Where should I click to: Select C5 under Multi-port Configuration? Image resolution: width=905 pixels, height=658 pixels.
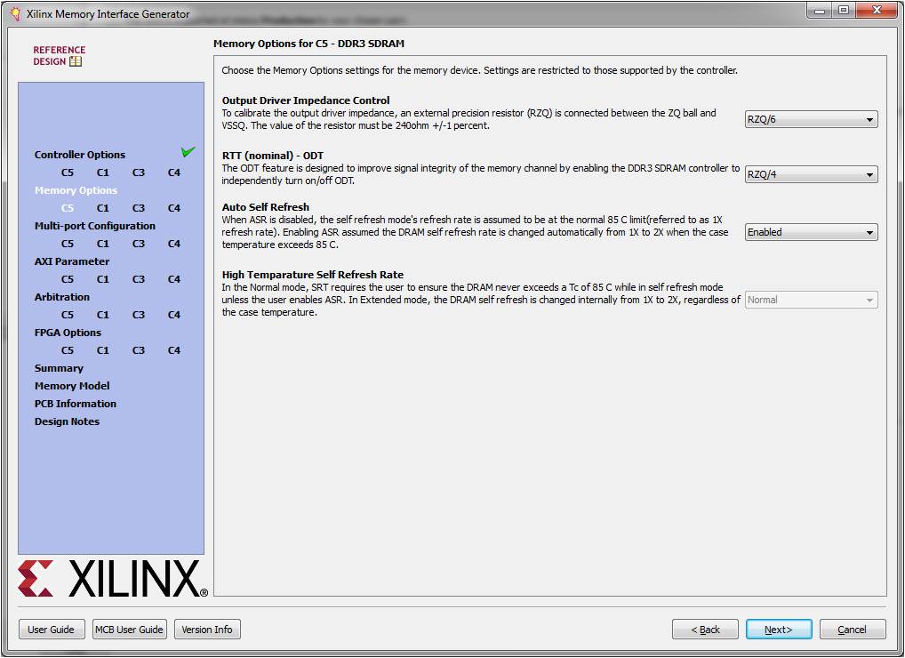click(x=68, y=244)
